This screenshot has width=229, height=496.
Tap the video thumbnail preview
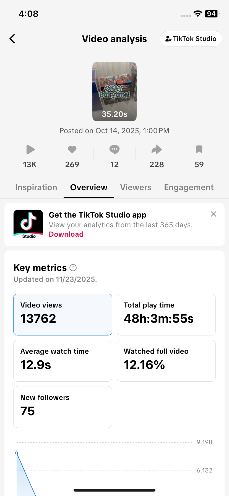click(114, 91)
